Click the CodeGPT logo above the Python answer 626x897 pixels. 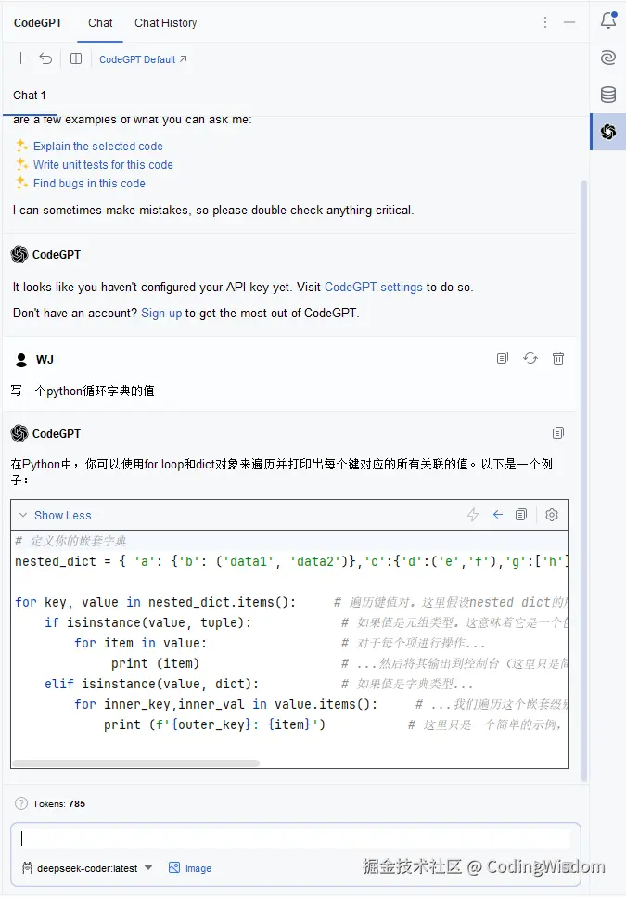(x=19, y=433)
